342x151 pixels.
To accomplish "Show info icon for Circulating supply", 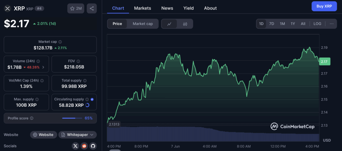I will pyautogui.click(x=87, y=99).
